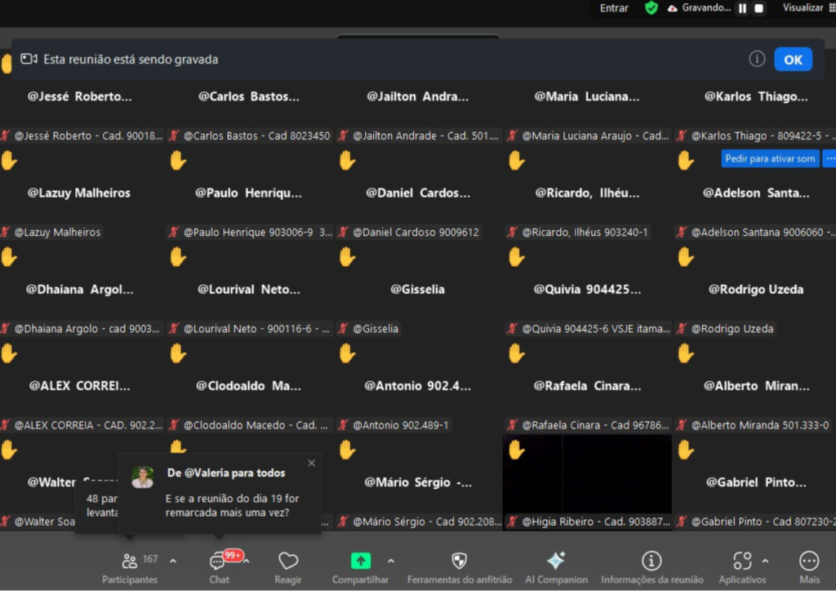Click the recording notice info icon

pyautogui.click(x=757, y=59)
